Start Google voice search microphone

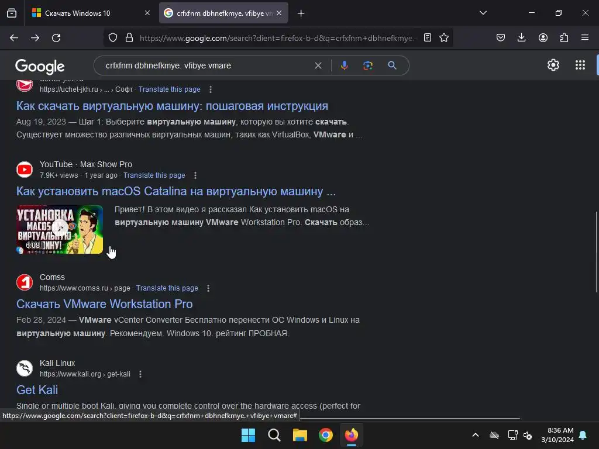(344, 65)
